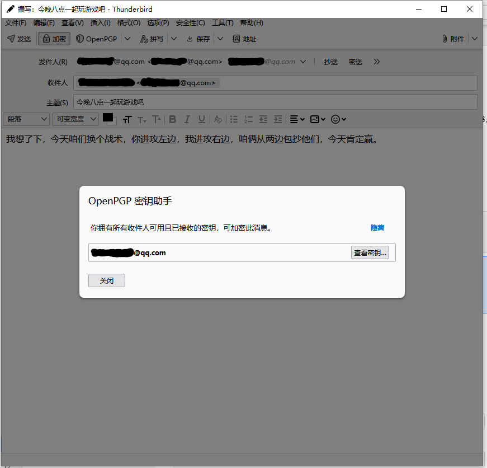
Task: Open the address book (地址) button
Action: click(244, 39)
